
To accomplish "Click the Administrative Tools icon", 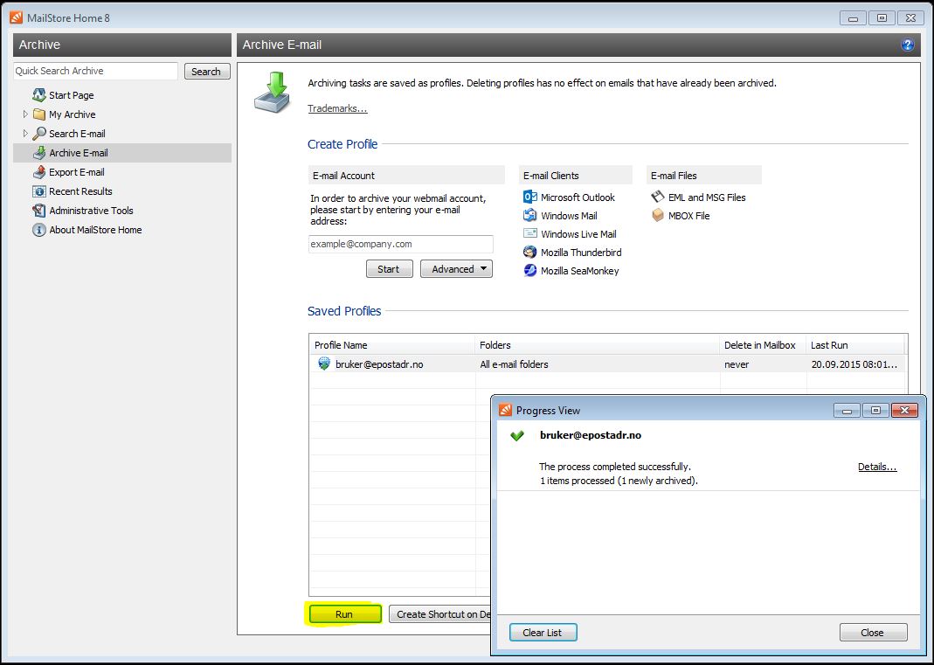I will point(39,211).
